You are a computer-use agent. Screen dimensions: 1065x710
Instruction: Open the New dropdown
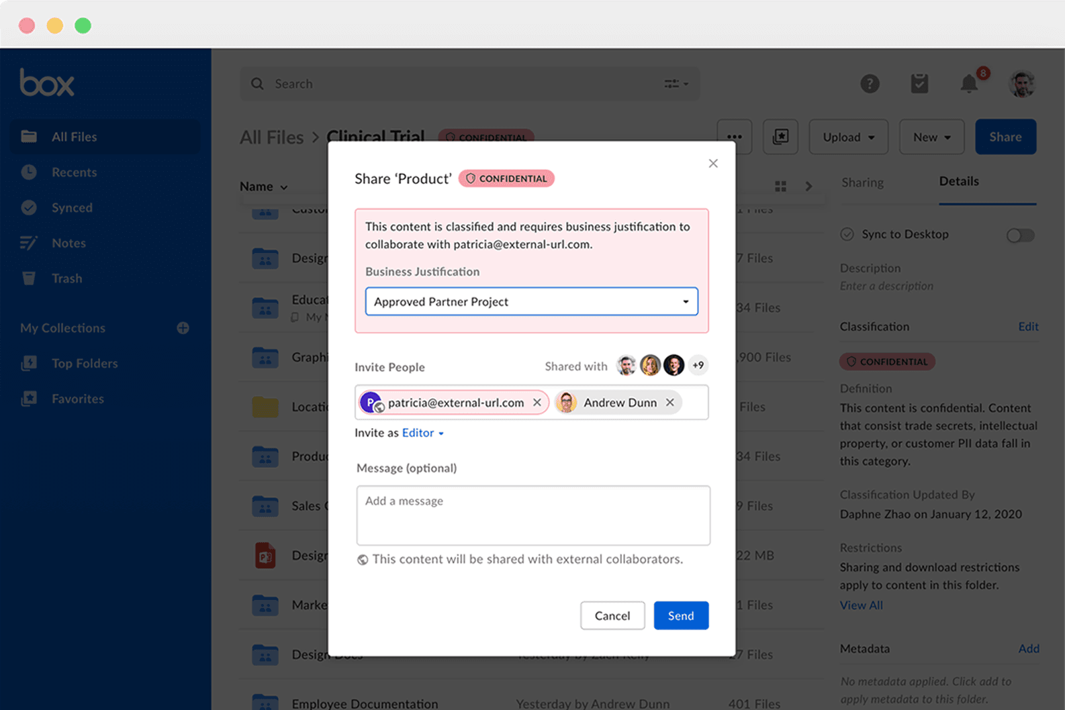(932, 137)
